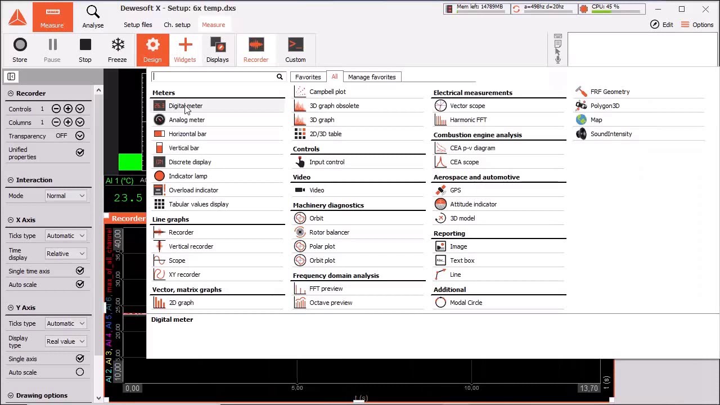
Task: Toggle X Axis Single time axis checkbox
Action: click(x=80, y=271)
